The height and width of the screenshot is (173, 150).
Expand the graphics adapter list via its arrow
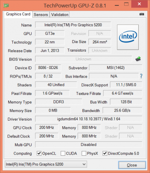point(84,164)
